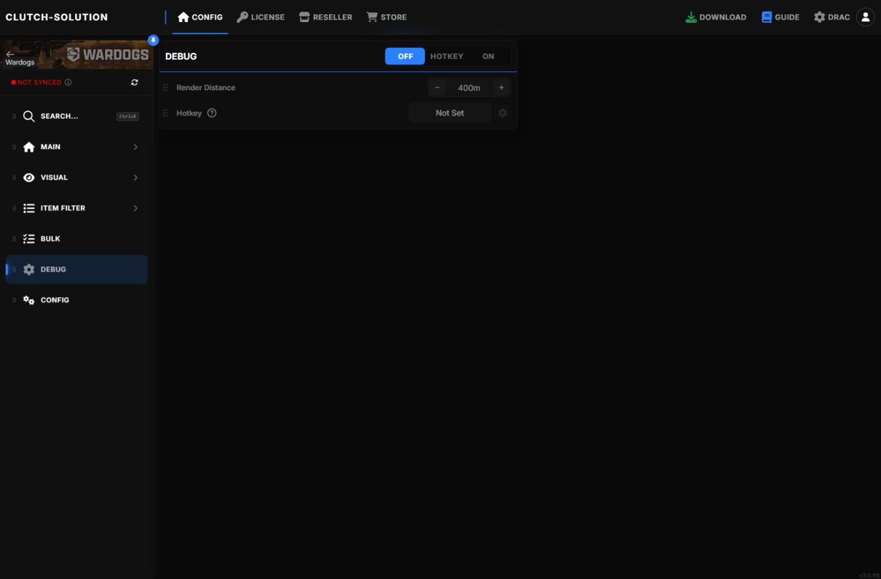Expand the Item Filter section chevron
881x579 pixels.
pos(135,208)
